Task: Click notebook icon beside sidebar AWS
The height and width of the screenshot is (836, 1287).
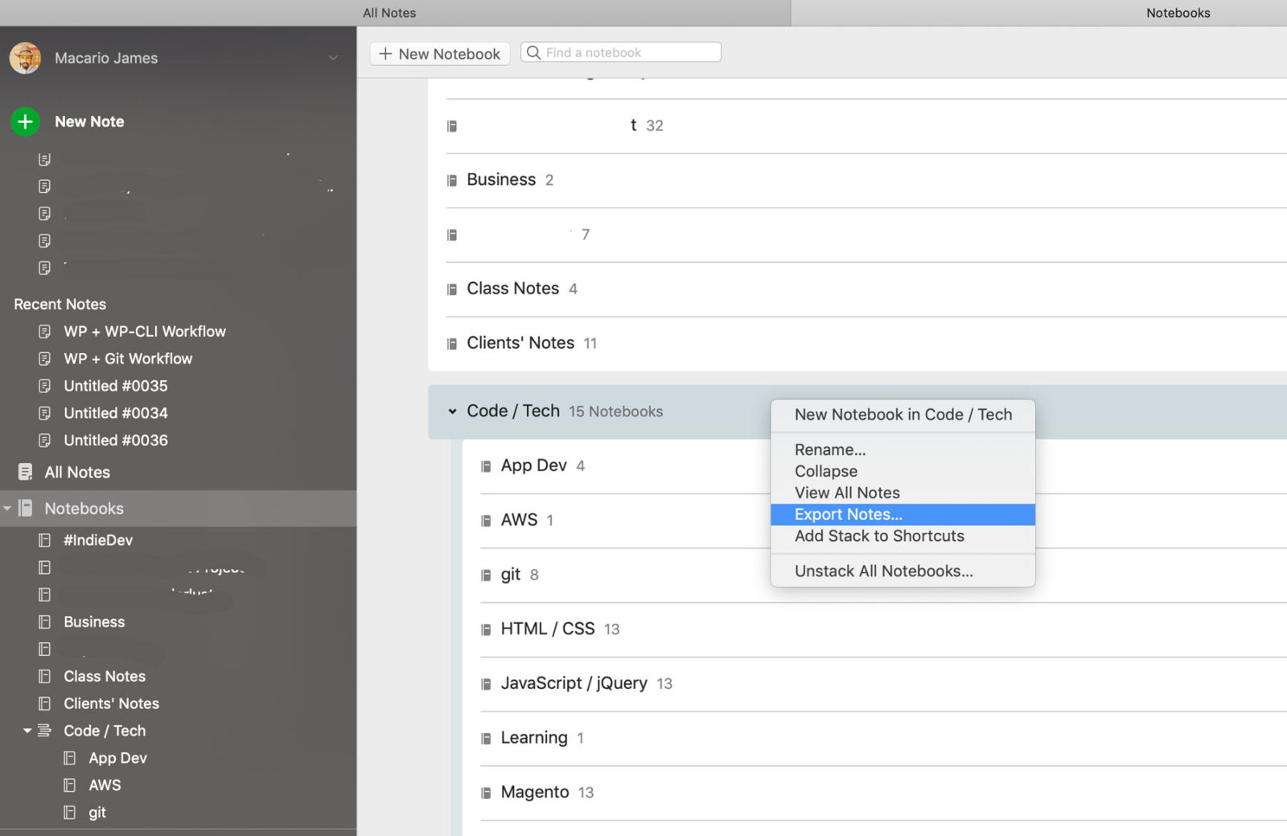Action: pyautogui.click(x=70, y=785)
